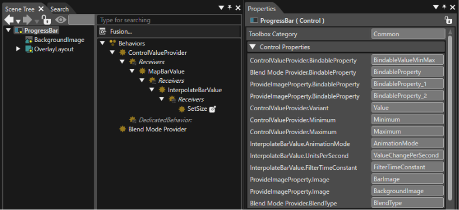This screenshot has width=459, height=210.
Task: Switch to the Search tab
Action: pyautogui.click(x=60, y=9)
